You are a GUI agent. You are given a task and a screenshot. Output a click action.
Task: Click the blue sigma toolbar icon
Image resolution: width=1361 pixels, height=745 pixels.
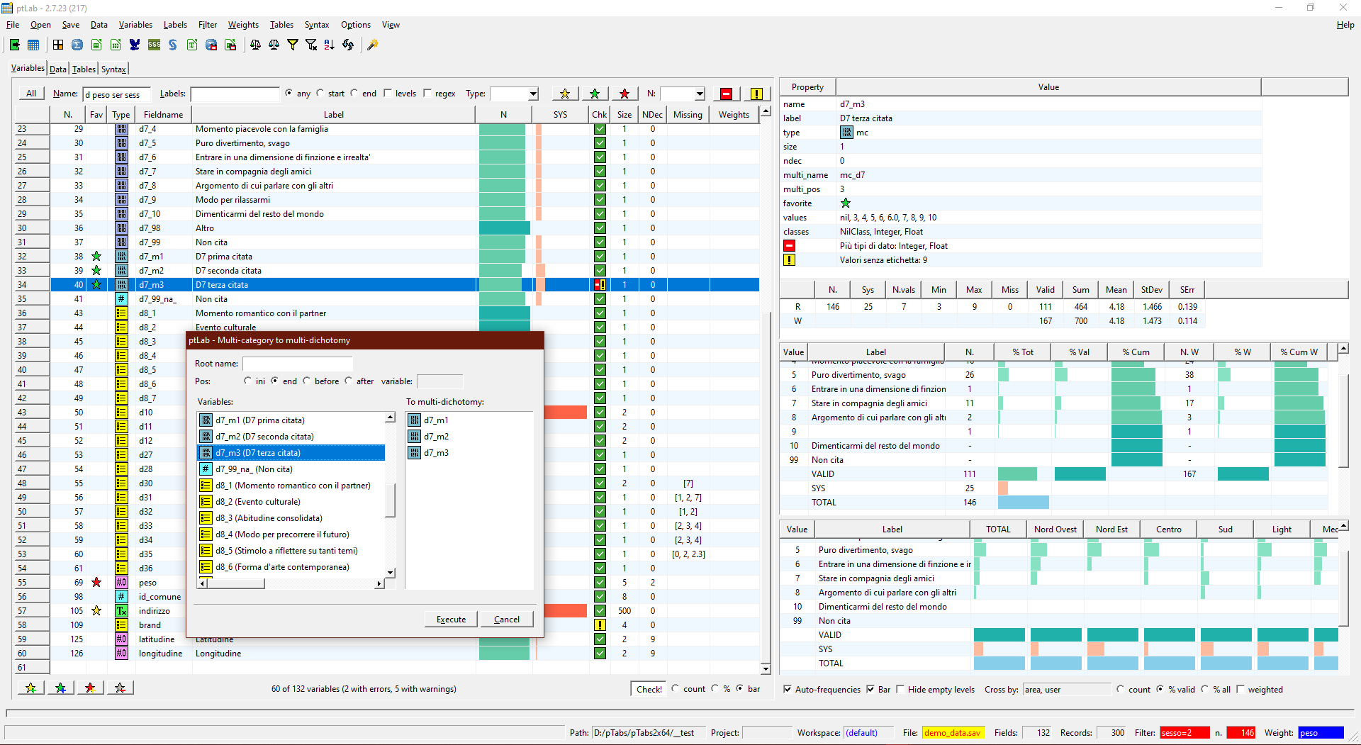coord(77,45)
